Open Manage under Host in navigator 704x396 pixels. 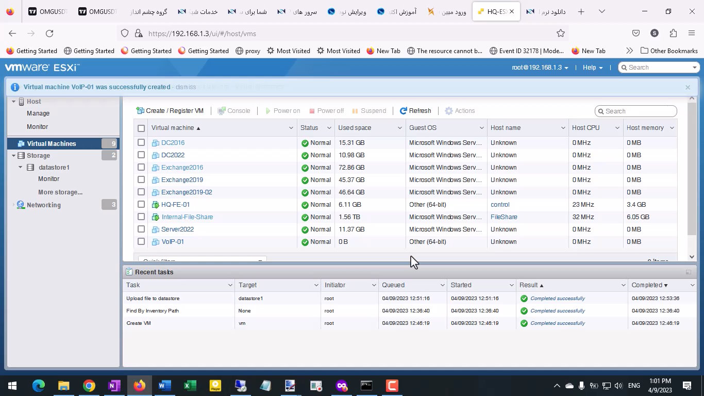pos(38,113)
